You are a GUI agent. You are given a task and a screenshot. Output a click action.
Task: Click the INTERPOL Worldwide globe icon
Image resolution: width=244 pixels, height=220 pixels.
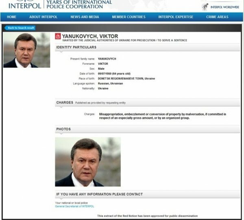tap(205, 7)
